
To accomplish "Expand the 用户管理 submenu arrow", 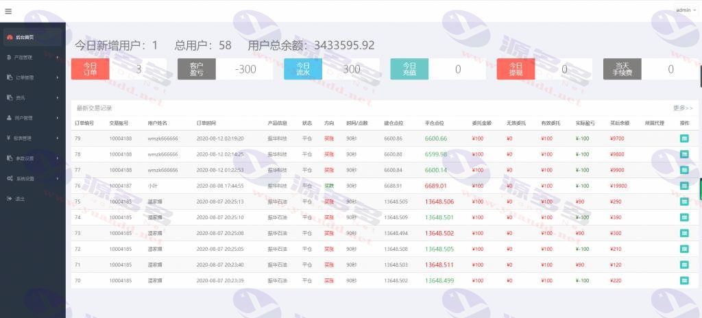I will point(58,118).
